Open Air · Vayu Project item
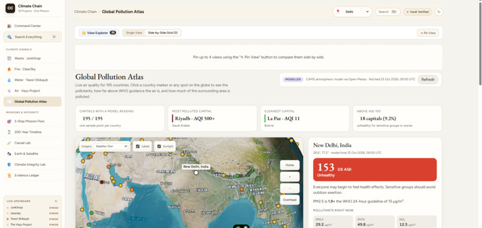 coord(32,91)
